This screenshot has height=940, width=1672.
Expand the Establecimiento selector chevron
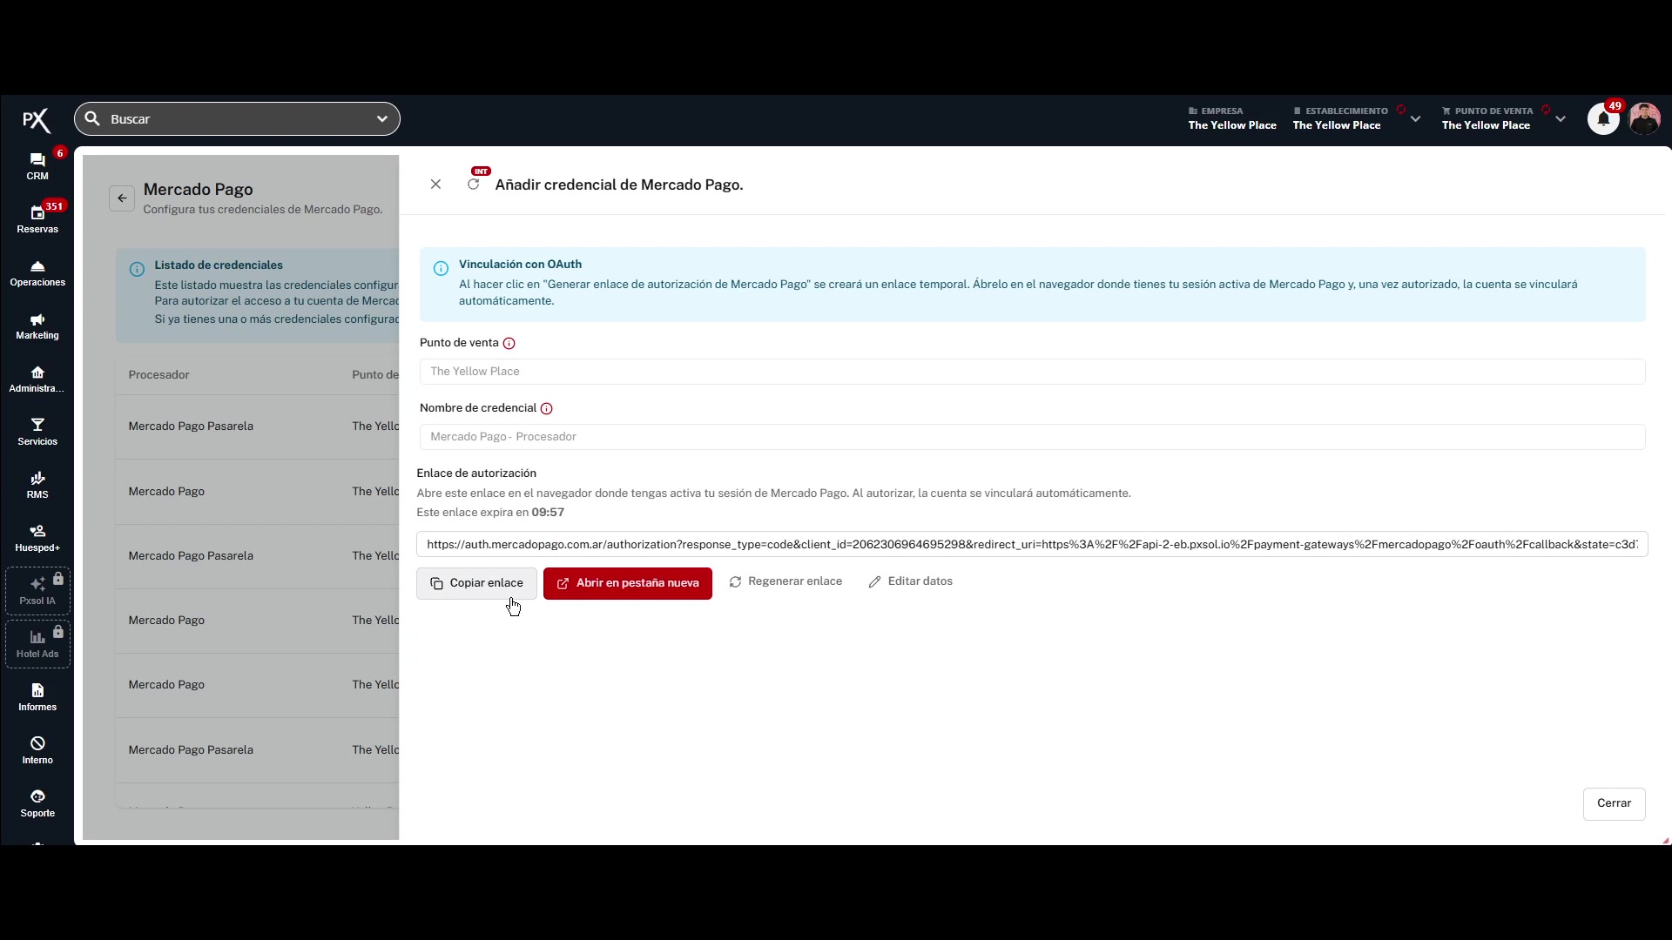(1416, 119)
